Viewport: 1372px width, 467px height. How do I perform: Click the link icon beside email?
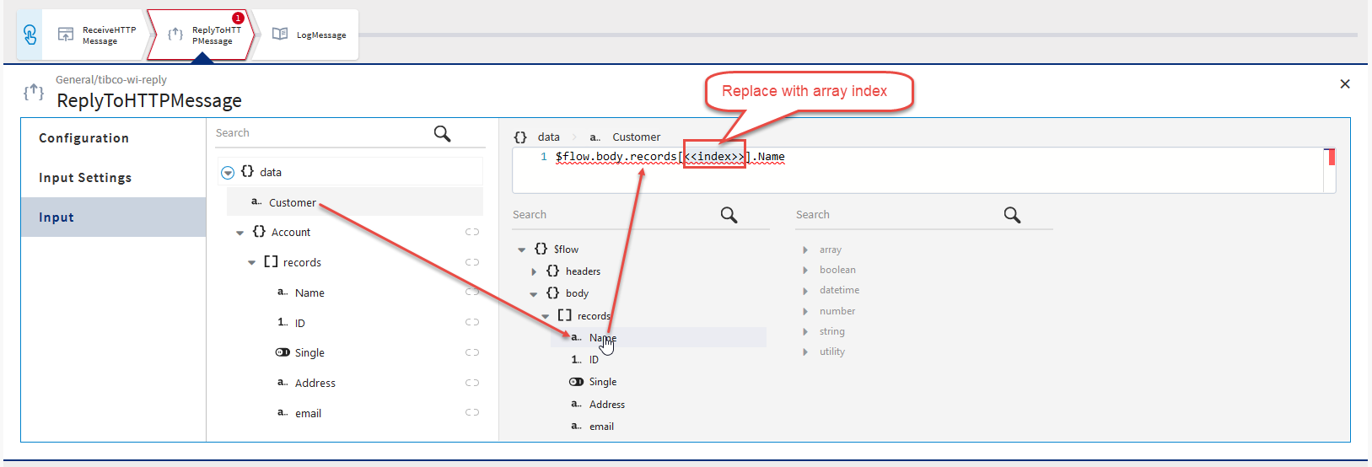(472, 412)
